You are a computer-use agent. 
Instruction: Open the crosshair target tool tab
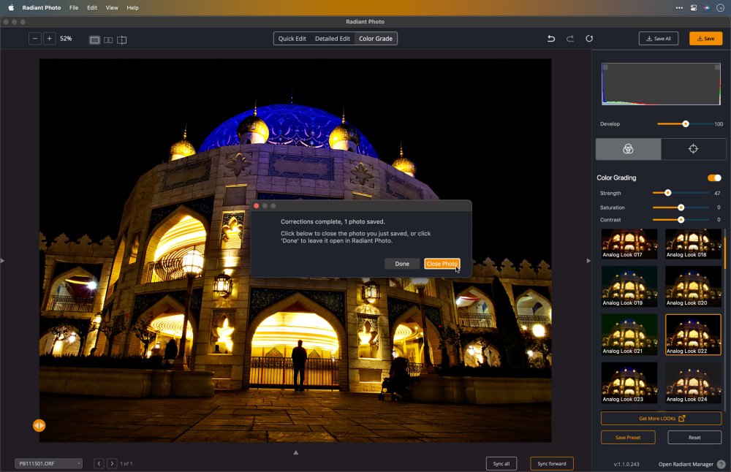point(693,149)
